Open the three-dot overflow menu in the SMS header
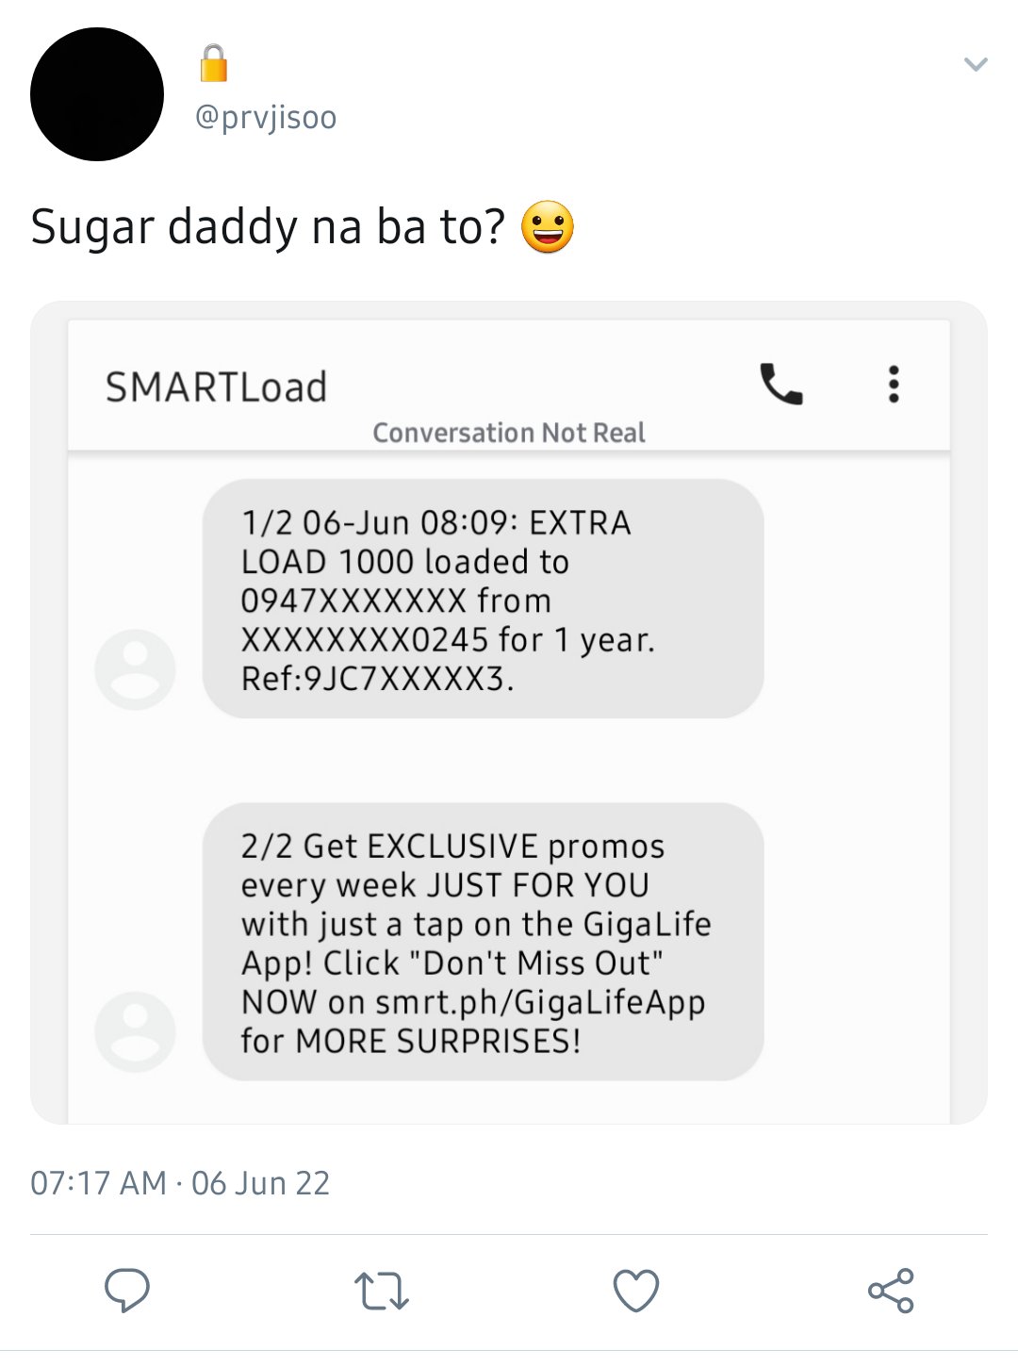 (894, 385)
